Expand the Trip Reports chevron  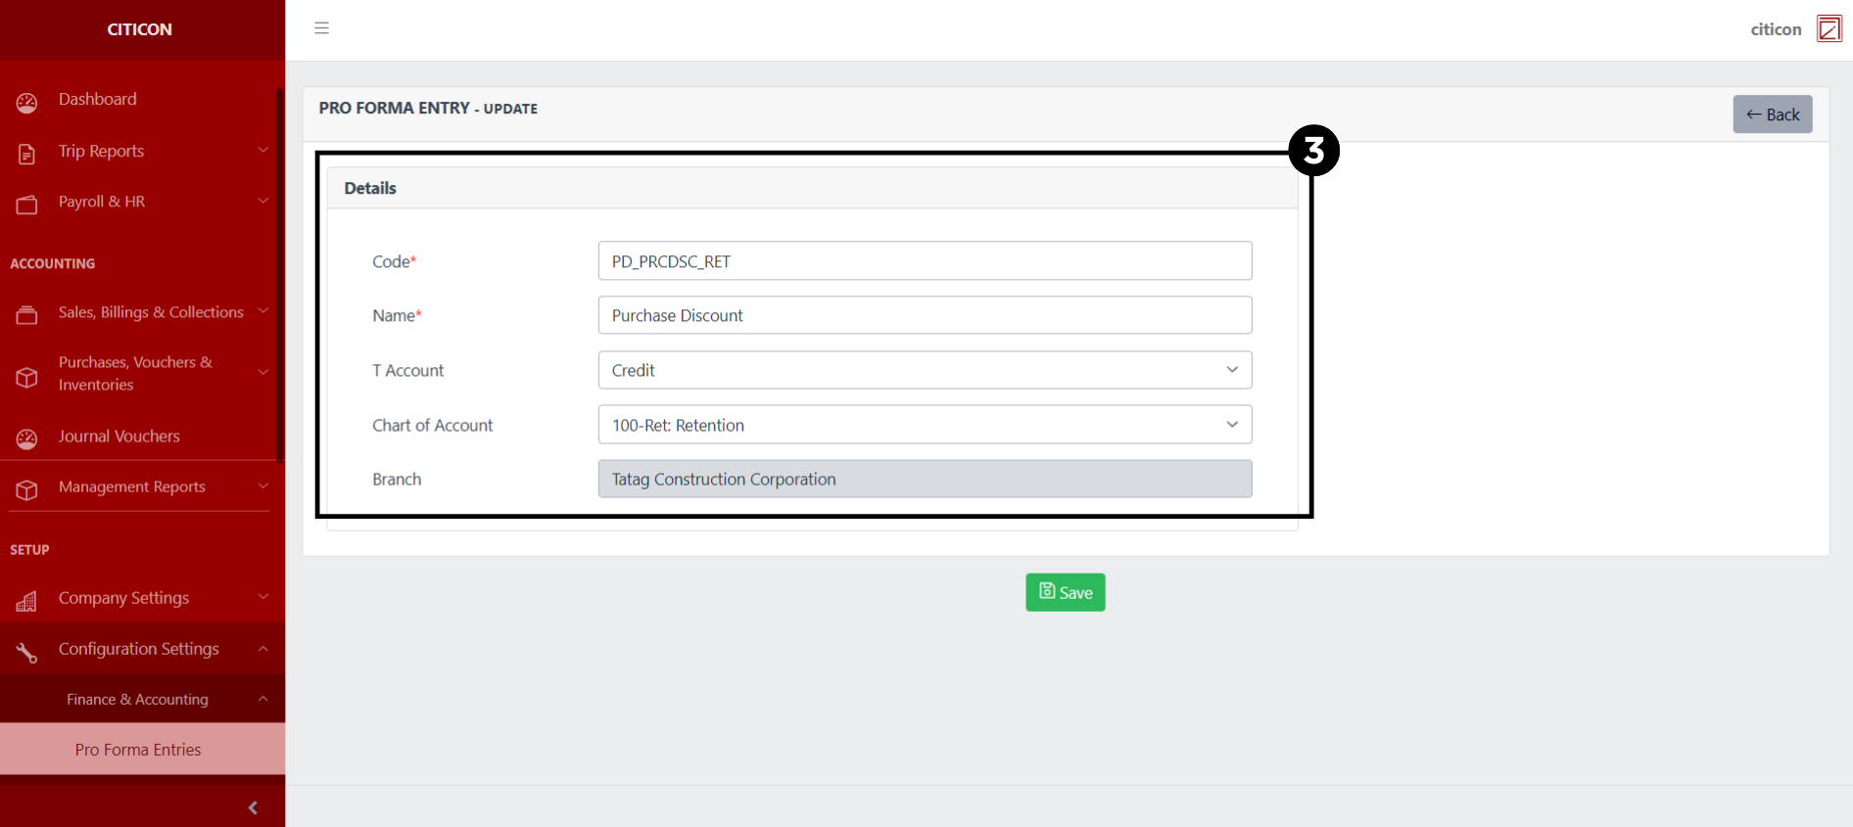coord(262,150)
